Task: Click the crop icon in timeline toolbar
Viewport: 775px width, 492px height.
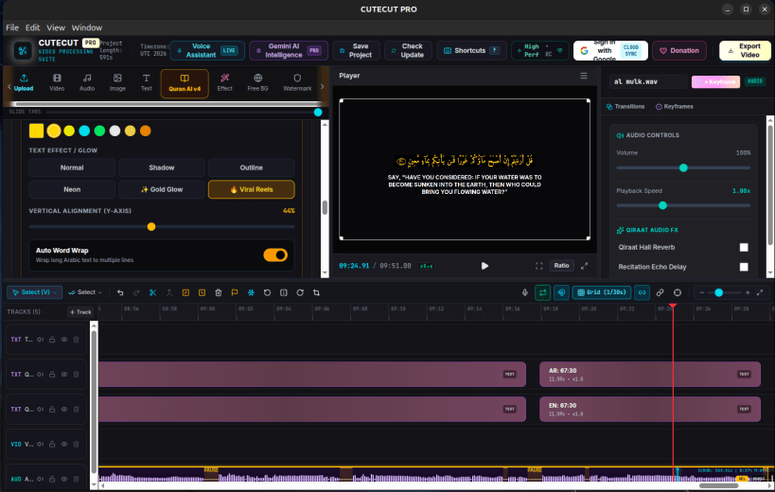Action: (316, 292)
